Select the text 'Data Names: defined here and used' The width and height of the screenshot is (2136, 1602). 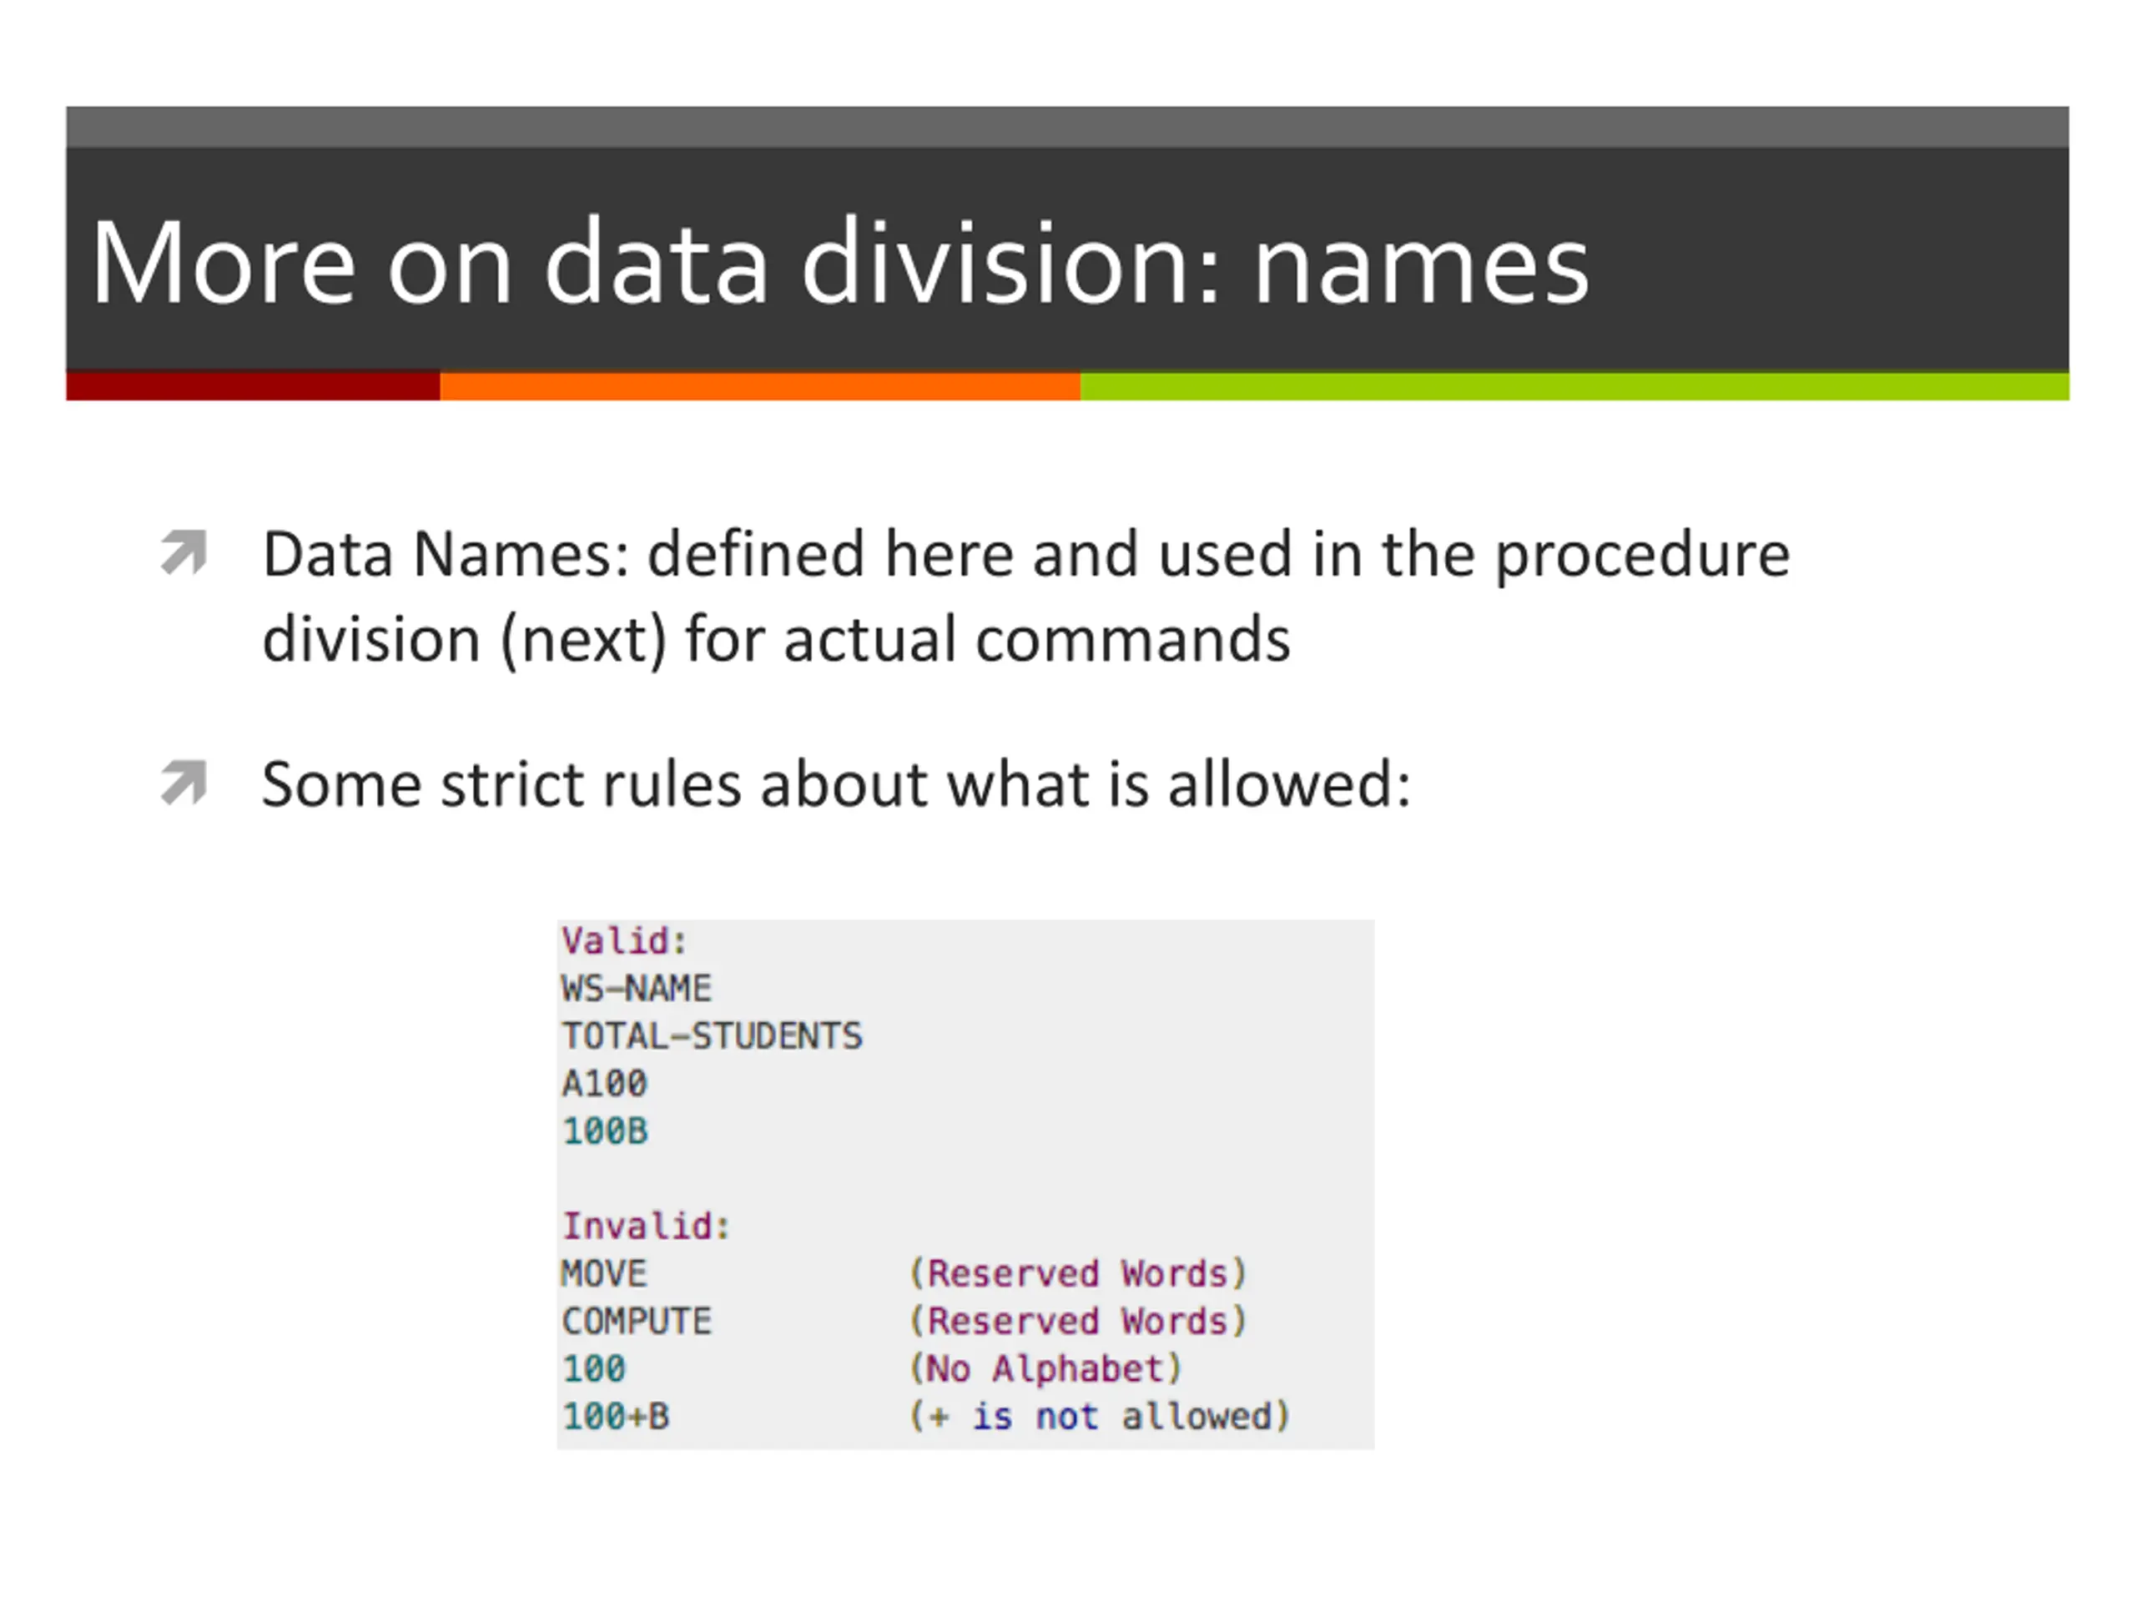pos(778,554)
